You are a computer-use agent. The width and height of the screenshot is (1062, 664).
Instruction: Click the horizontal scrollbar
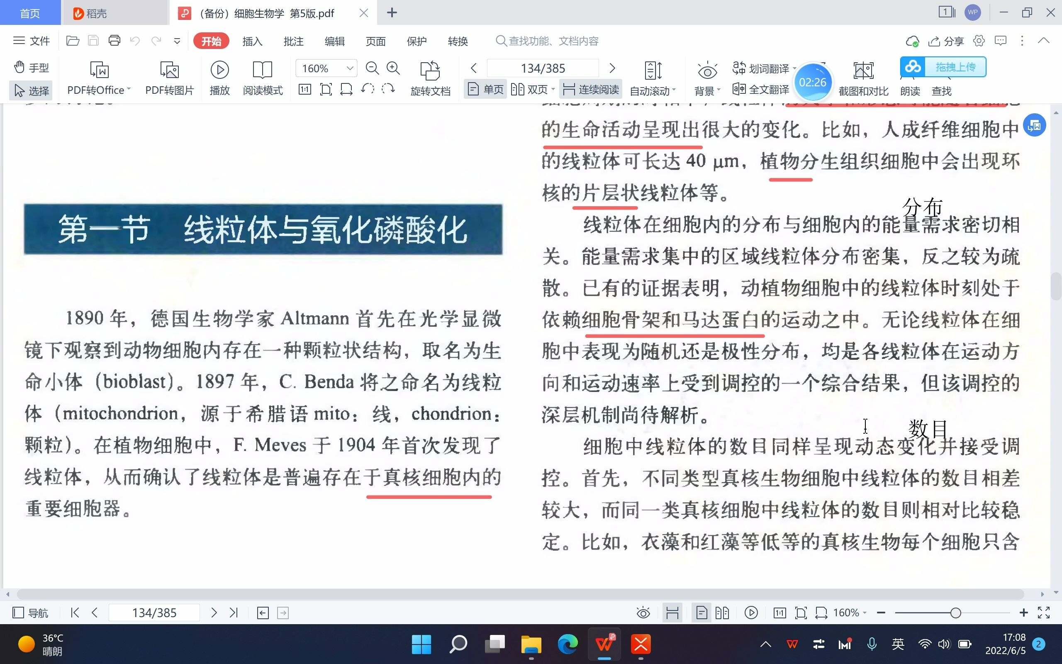520,594
